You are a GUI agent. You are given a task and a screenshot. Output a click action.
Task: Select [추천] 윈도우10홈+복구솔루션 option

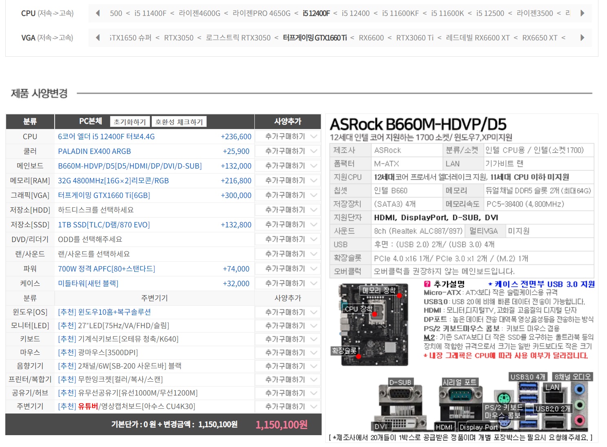point(104,312)
